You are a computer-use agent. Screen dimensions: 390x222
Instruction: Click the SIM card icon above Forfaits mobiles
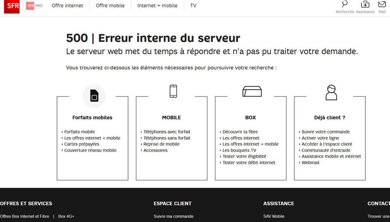click(94, 96)
